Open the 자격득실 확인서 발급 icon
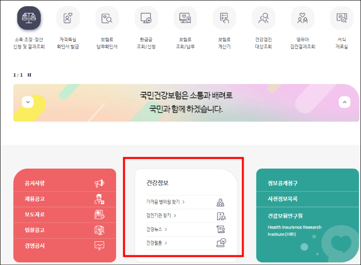The image size is (361, 265). click(68, 18)
